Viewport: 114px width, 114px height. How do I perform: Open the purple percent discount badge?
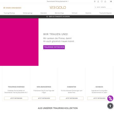(x=110, y=98)
